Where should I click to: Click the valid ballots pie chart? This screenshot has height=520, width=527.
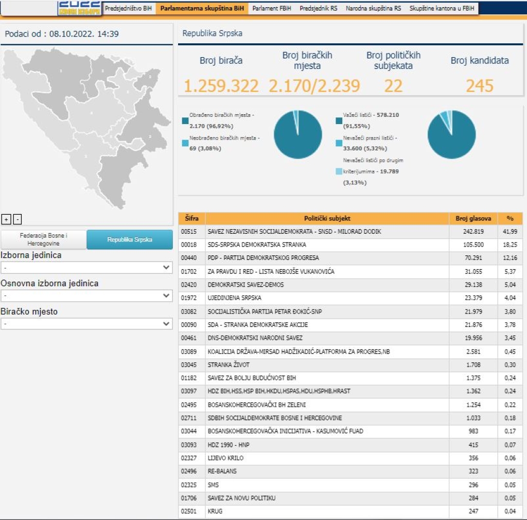point(451,134)
